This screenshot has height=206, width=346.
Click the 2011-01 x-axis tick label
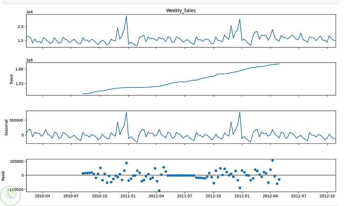128,196
